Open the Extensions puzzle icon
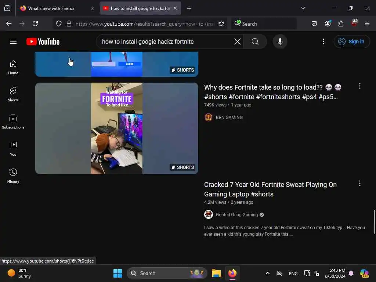The width and height of the screenshot is (376, 282). pyautogui.click(x=341, y=23)
